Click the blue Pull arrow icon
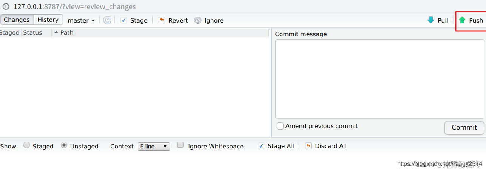This screenshot has height=171, width=486. (431, 20)
